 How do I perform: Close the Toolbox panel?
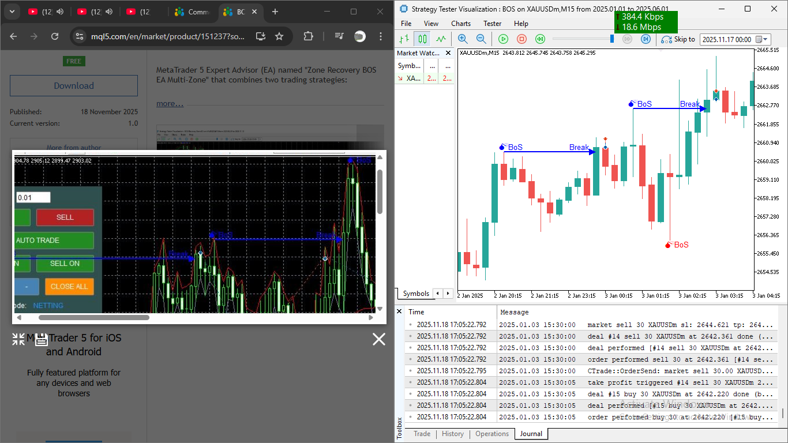coord(399,311)
